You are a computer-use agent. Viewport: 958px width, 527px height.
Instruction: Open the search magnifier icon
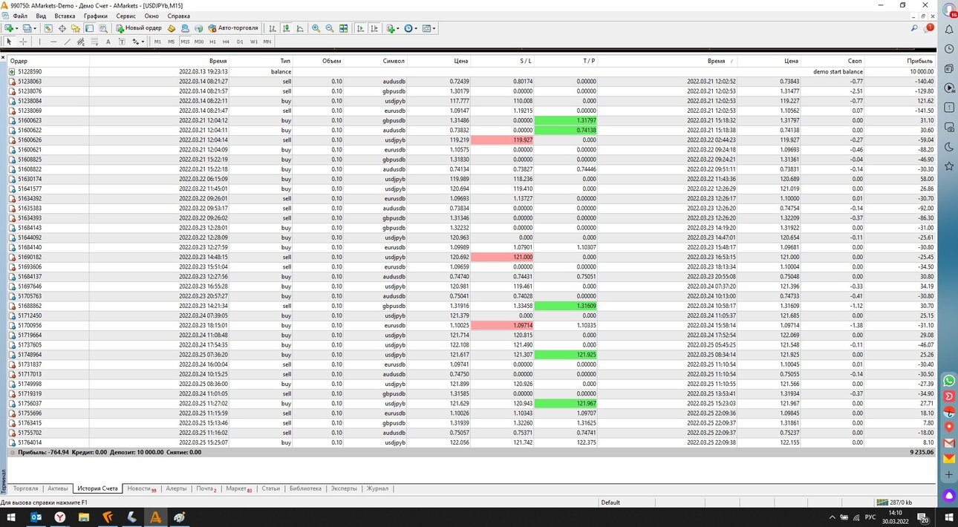point(914,28)
